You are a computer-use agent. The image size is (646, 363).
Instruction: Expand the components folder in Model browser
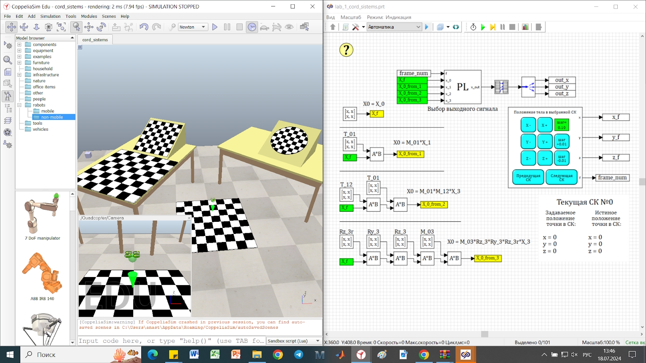click(19, 45)
